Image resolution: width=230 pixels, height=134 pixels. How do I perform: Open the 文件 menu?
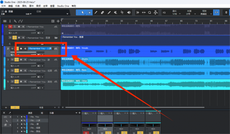(3, 6)
